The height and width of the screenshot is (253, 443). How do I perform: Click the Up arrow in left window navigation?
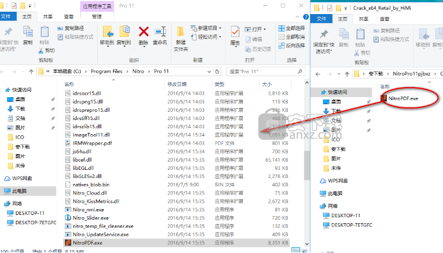[x=32, y=71]
